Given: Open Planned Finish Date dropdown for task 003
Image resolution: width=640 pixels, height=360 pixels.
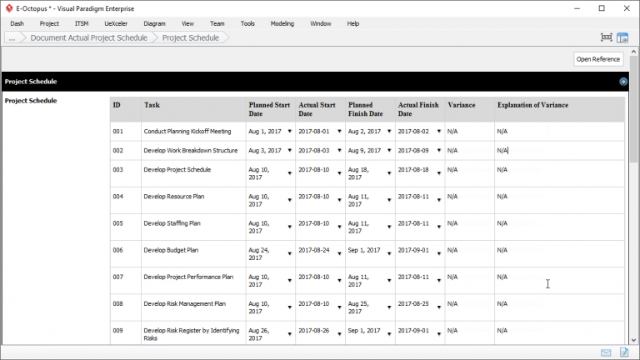Looking at the screenshot, I should tap(389, 173).
